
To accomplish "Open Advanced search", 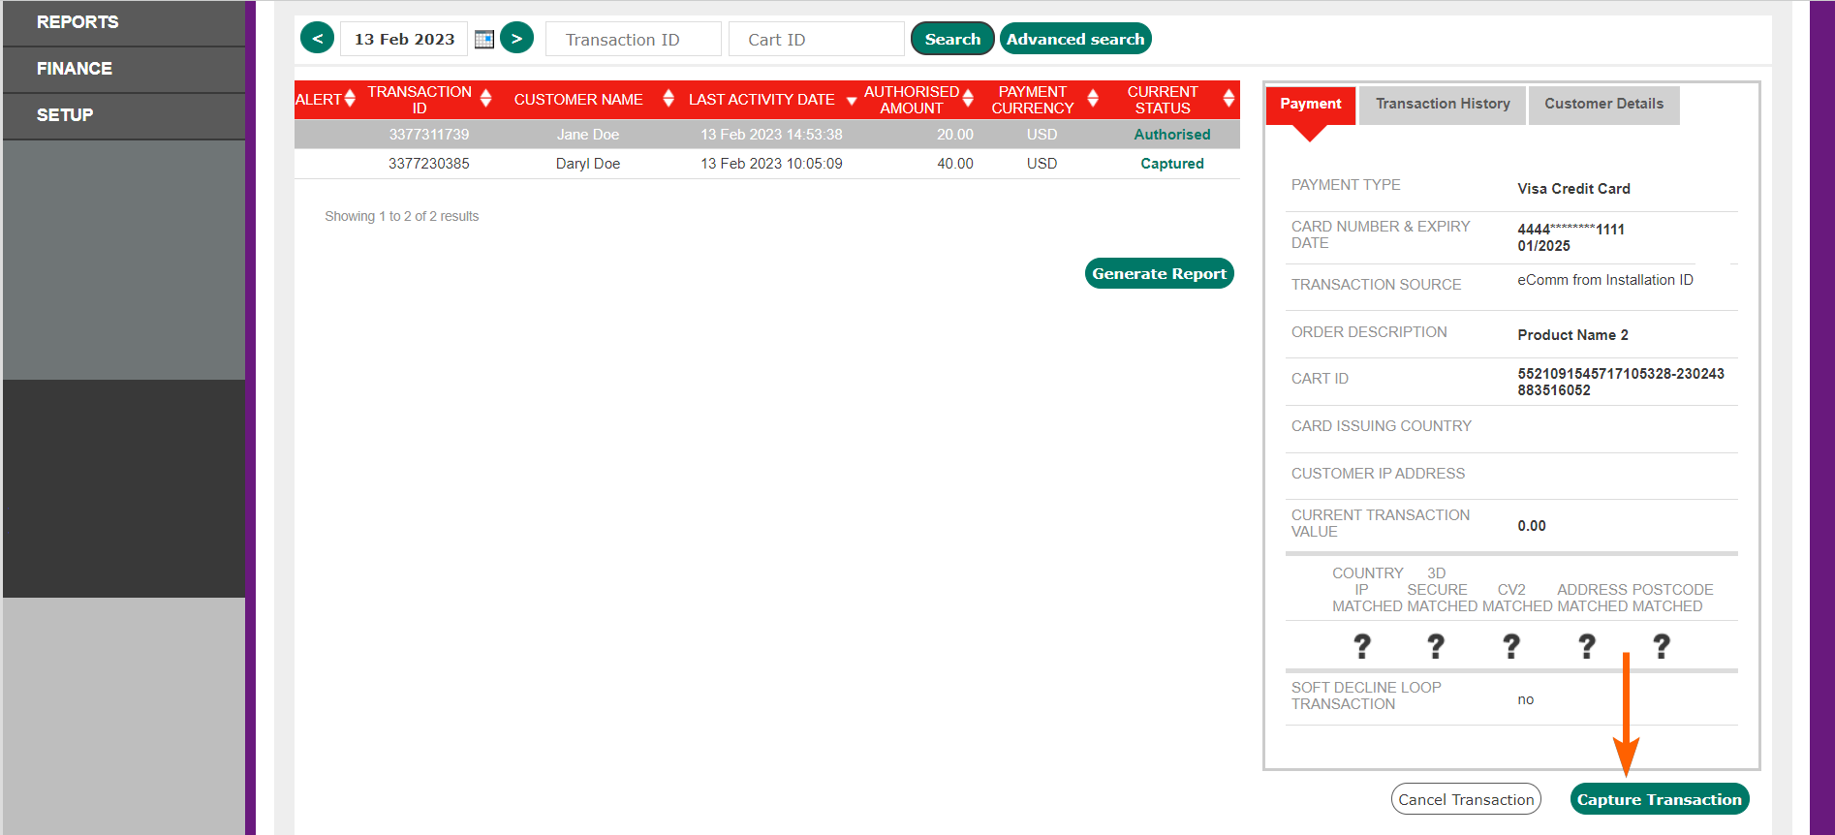I will pyautogui.click(x=1075, y=39).
